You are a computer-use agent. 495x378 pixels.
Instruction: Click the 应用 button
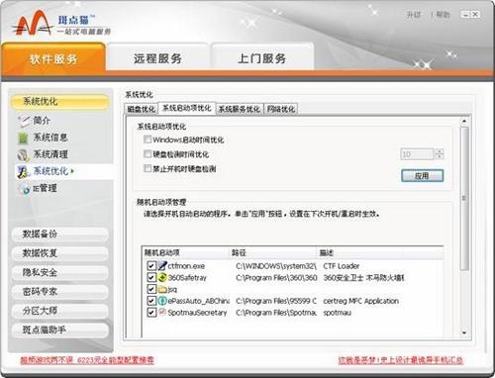pos(422,176)
